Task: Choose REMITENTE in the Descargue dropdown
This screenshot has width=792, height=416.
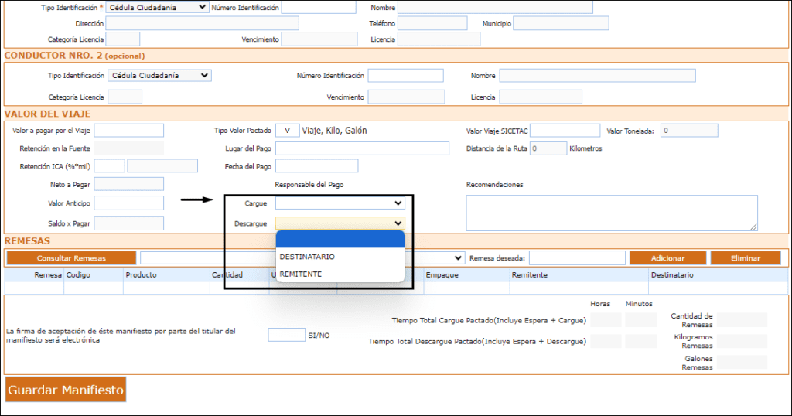Action: pos(340,274)
